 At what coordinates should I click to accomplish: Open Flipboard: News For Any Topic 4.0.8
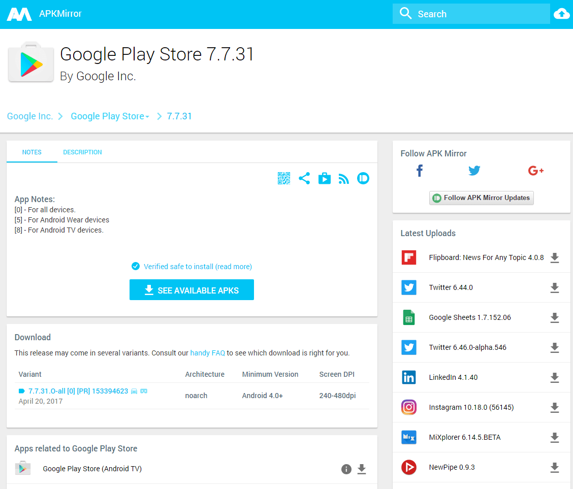coord(486,257)
